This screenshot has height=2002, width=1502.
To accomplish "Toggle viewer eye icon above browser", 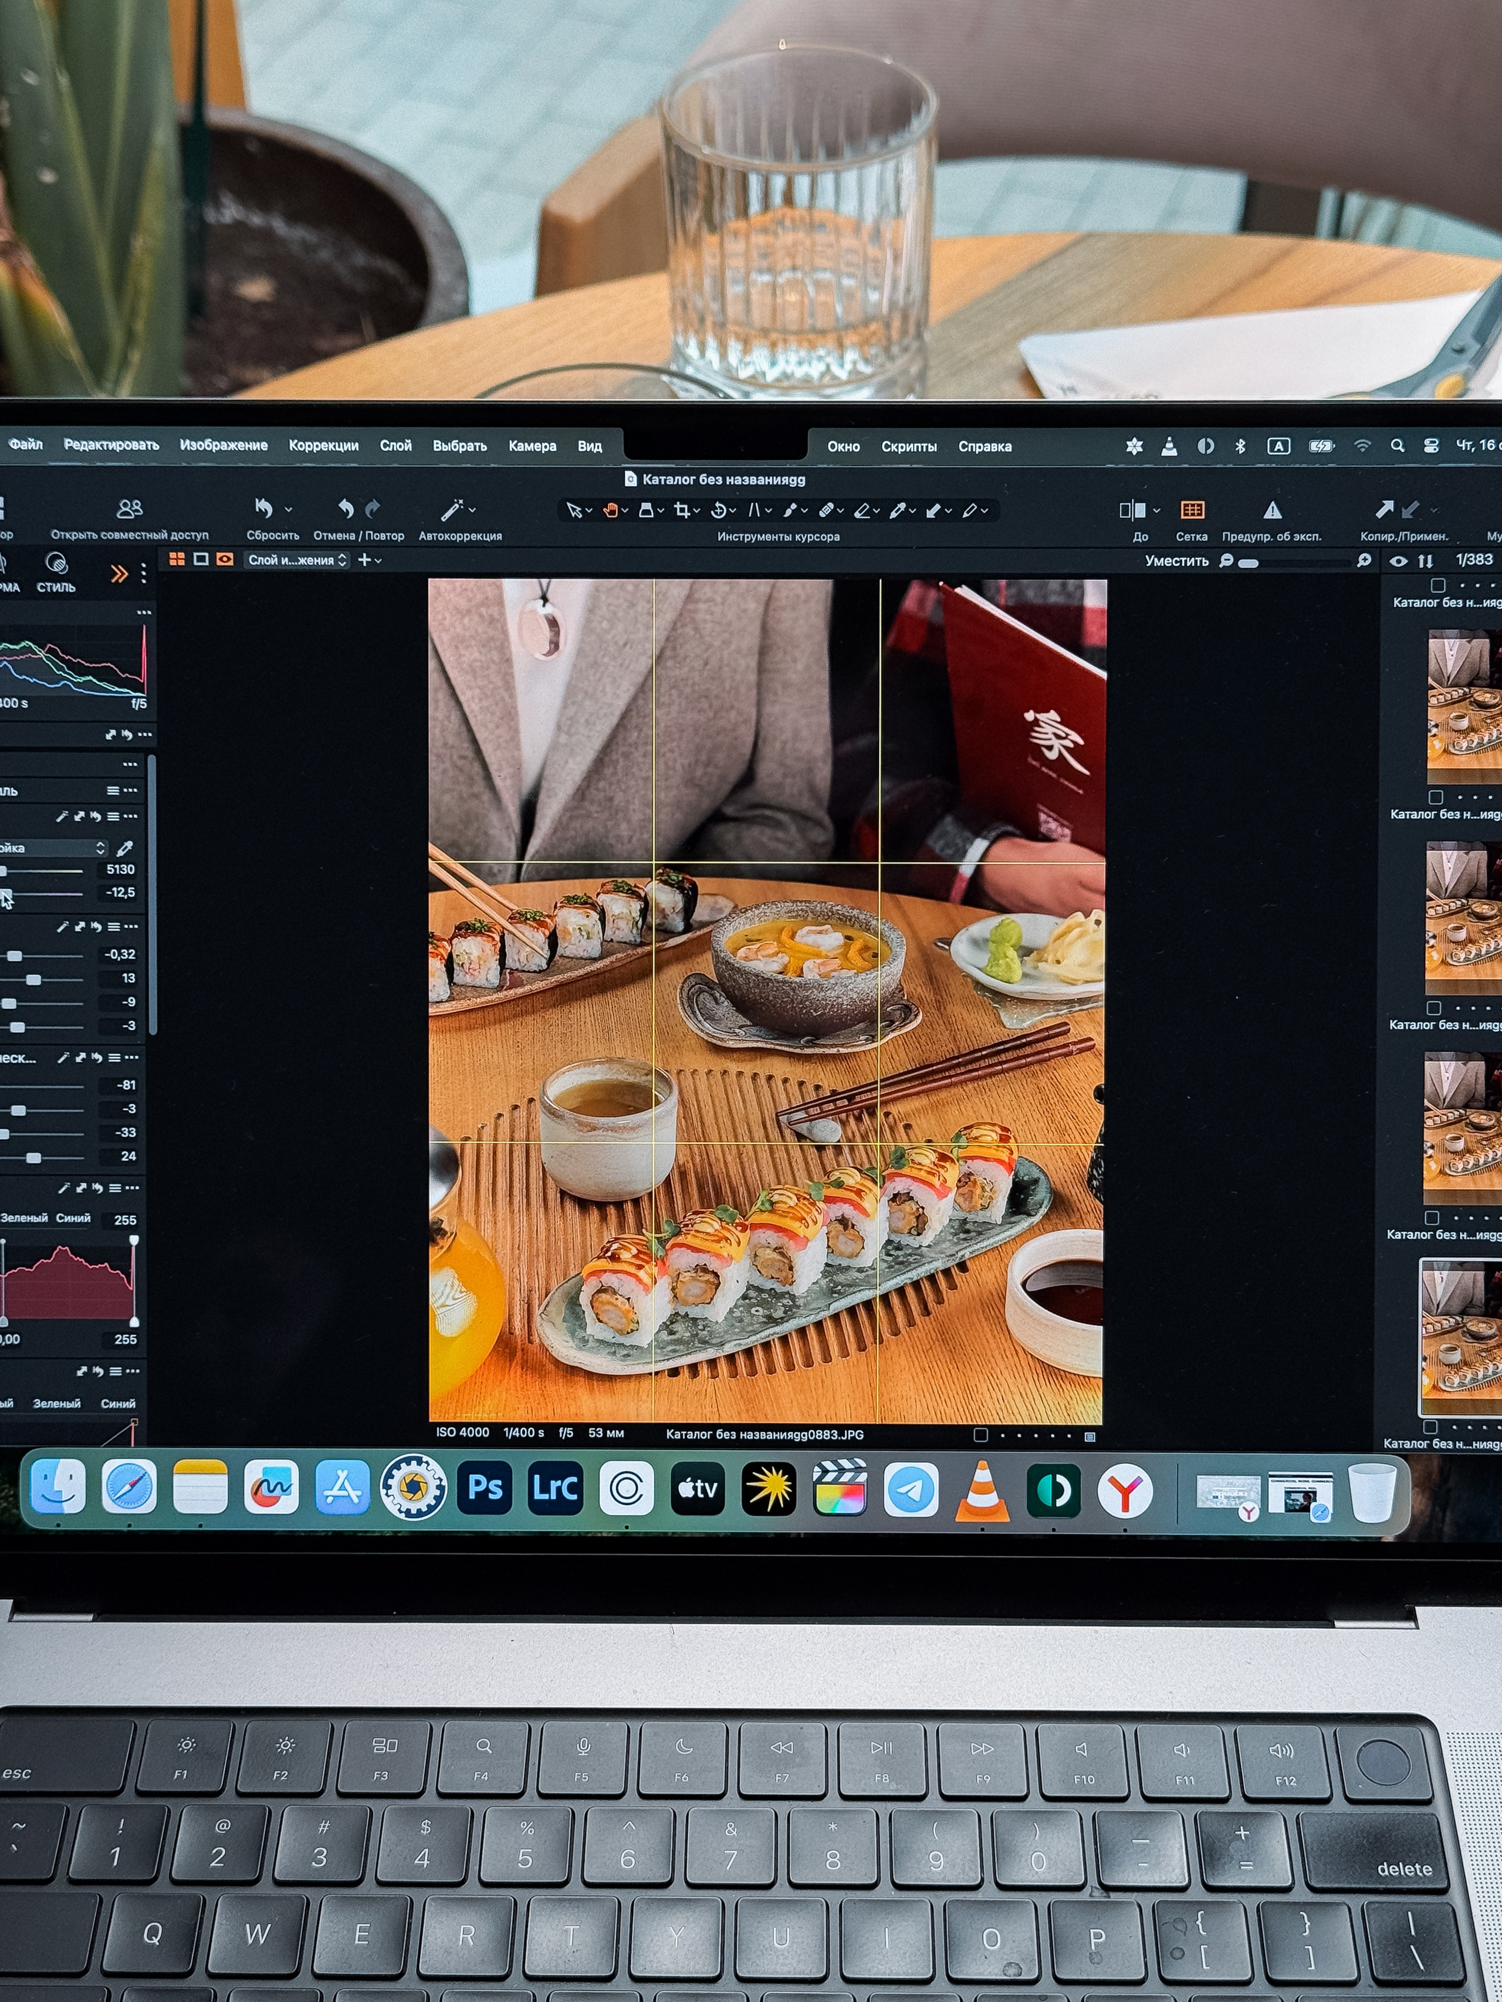I will click(x=1398, y=561).
